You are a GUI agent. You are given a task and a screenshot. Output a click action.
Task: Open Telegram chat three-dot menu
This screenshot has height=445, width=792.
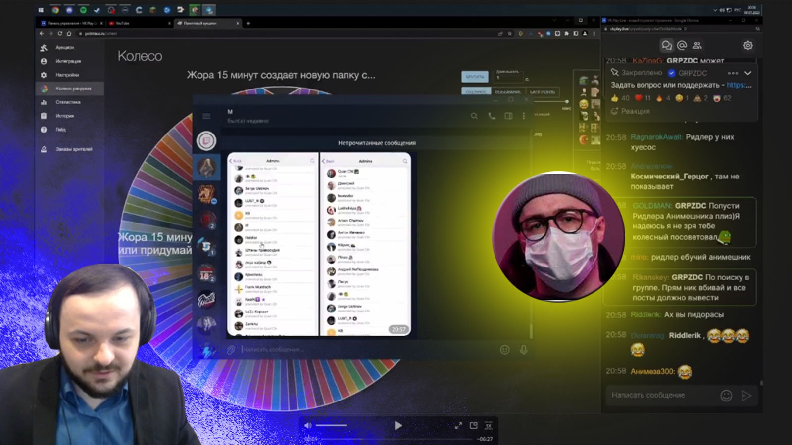[x=524, y=116]
